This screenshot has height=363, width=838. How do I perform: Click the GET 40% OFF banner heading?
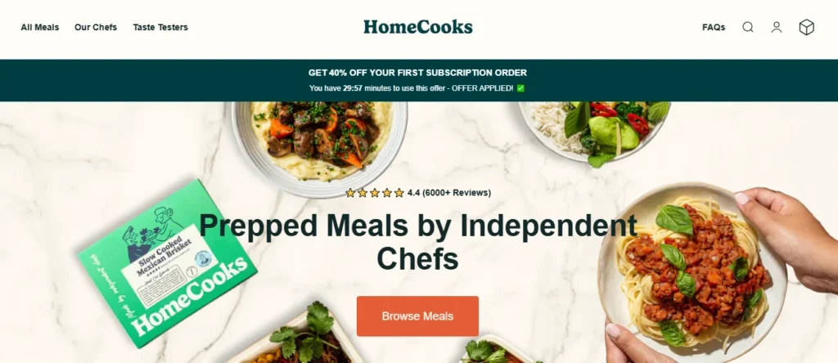click(417, 73)
